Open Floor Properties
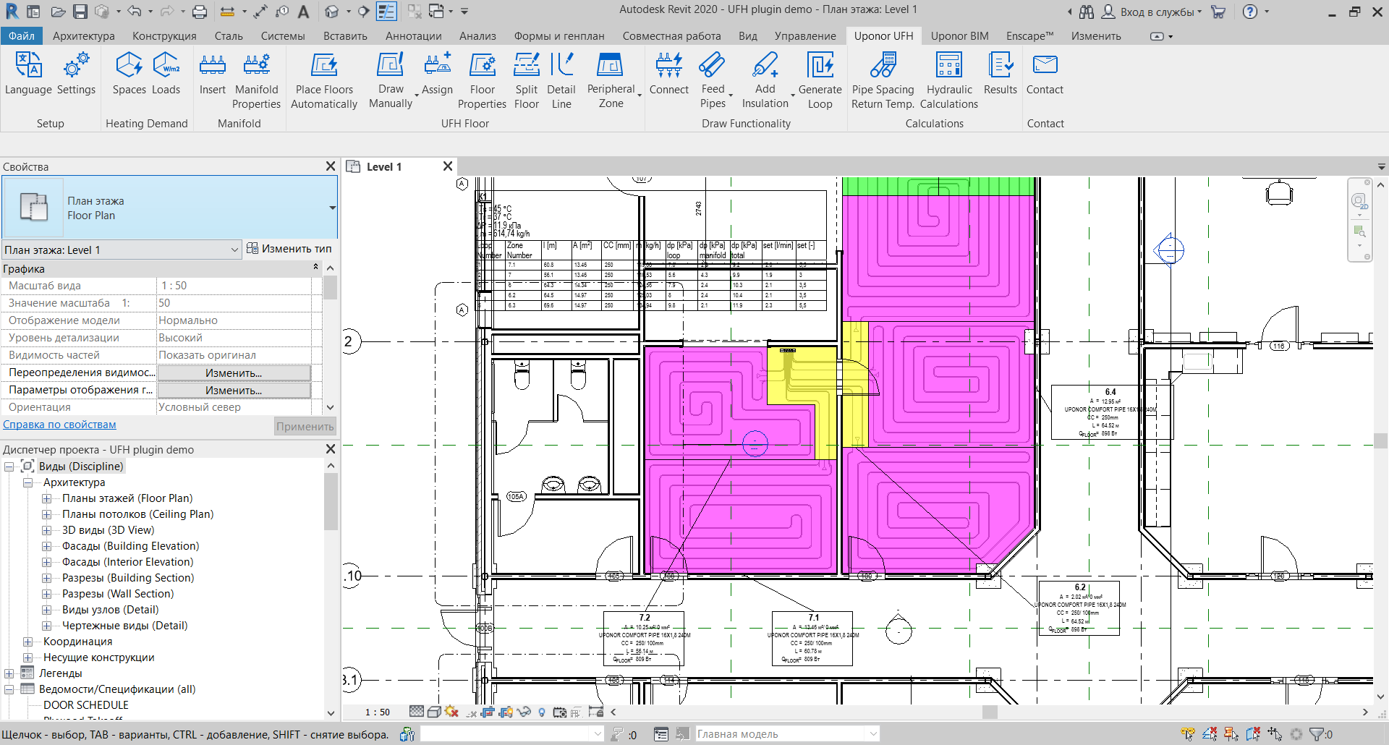Image resolution: width=1389 pixels, height=745 pixels. pyautogui.click(x=483, y=81)
